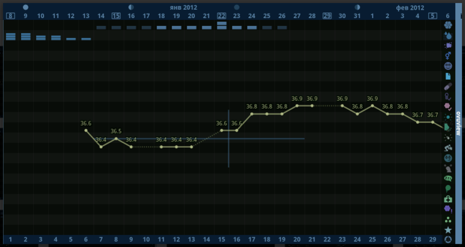
Task: Click the tall stacked bars above date 22
Action: click(222, 25)
